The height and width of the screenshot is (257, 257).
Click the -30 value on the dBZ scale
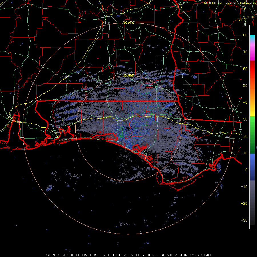pyautogui.click(x=244, y=220)
